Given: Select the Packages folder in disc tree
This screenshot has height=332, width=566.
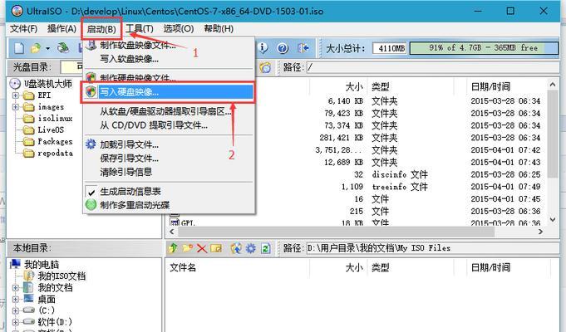Looking at the screenshot, I should click(x=55, y=141).
